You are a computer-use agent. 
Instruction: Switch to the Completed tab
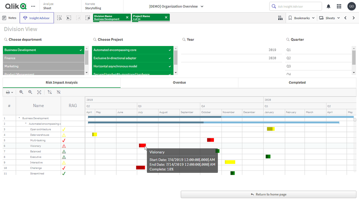pyautogui.click(x=297, y=83)
